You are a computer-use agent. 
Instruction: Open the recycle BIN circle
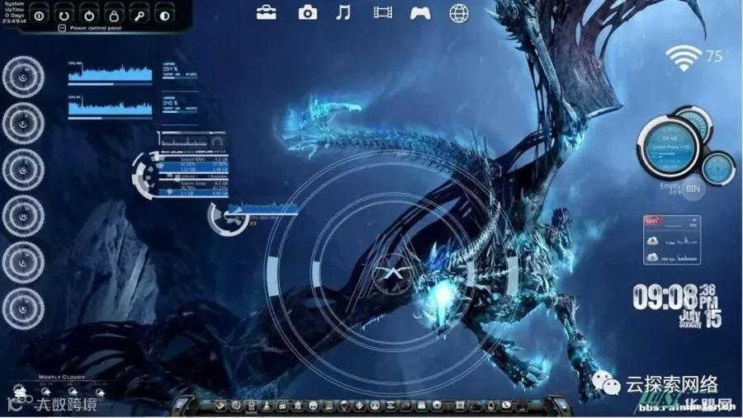click(x=693, y=189)
